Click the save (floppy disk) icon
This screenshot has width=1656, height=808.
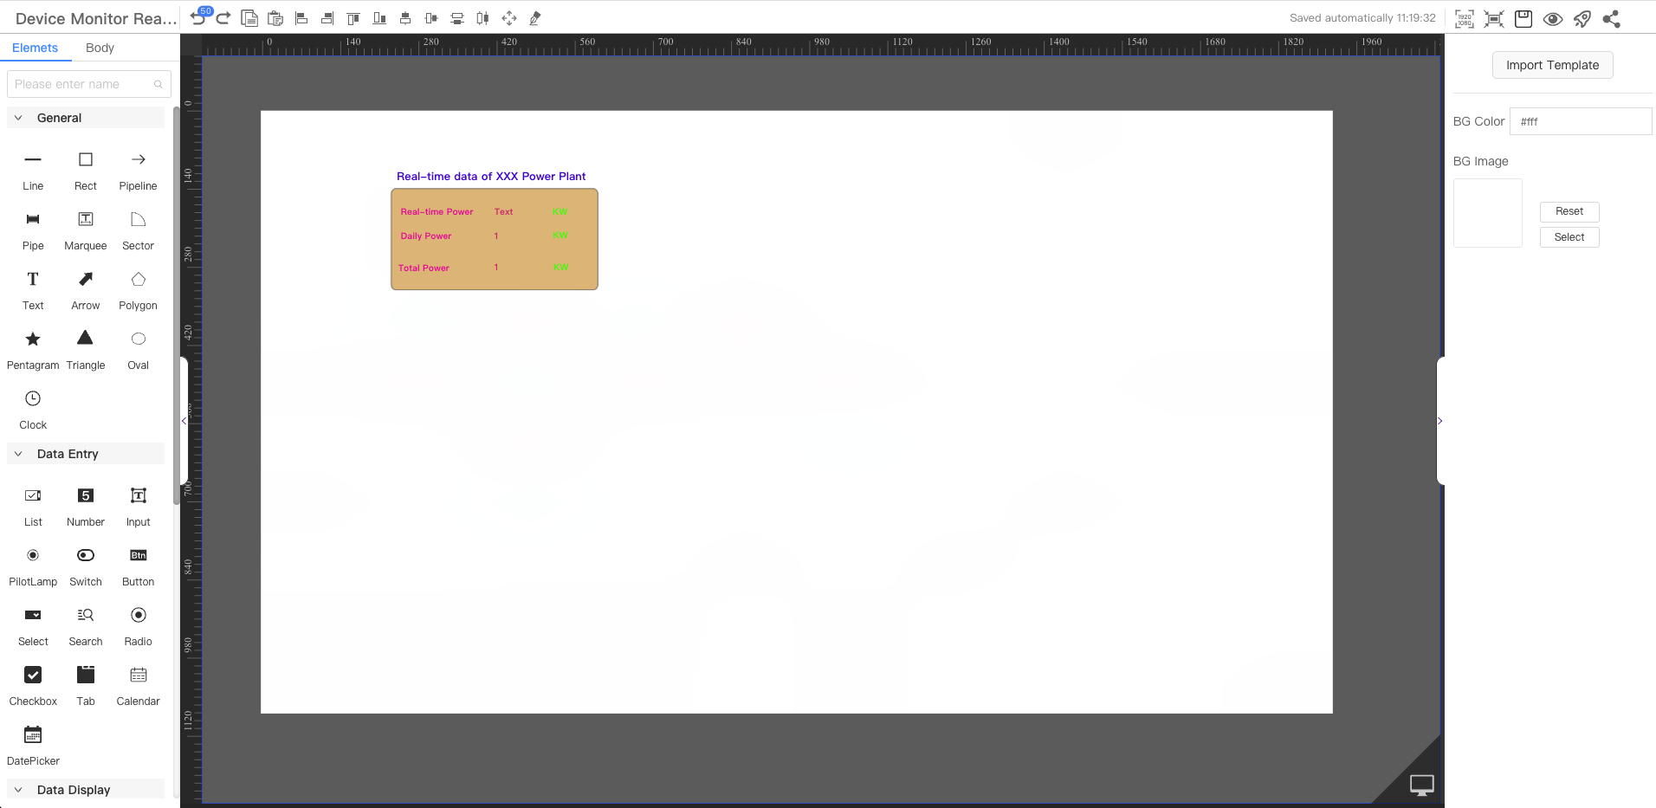click(x=1523, y=18)
